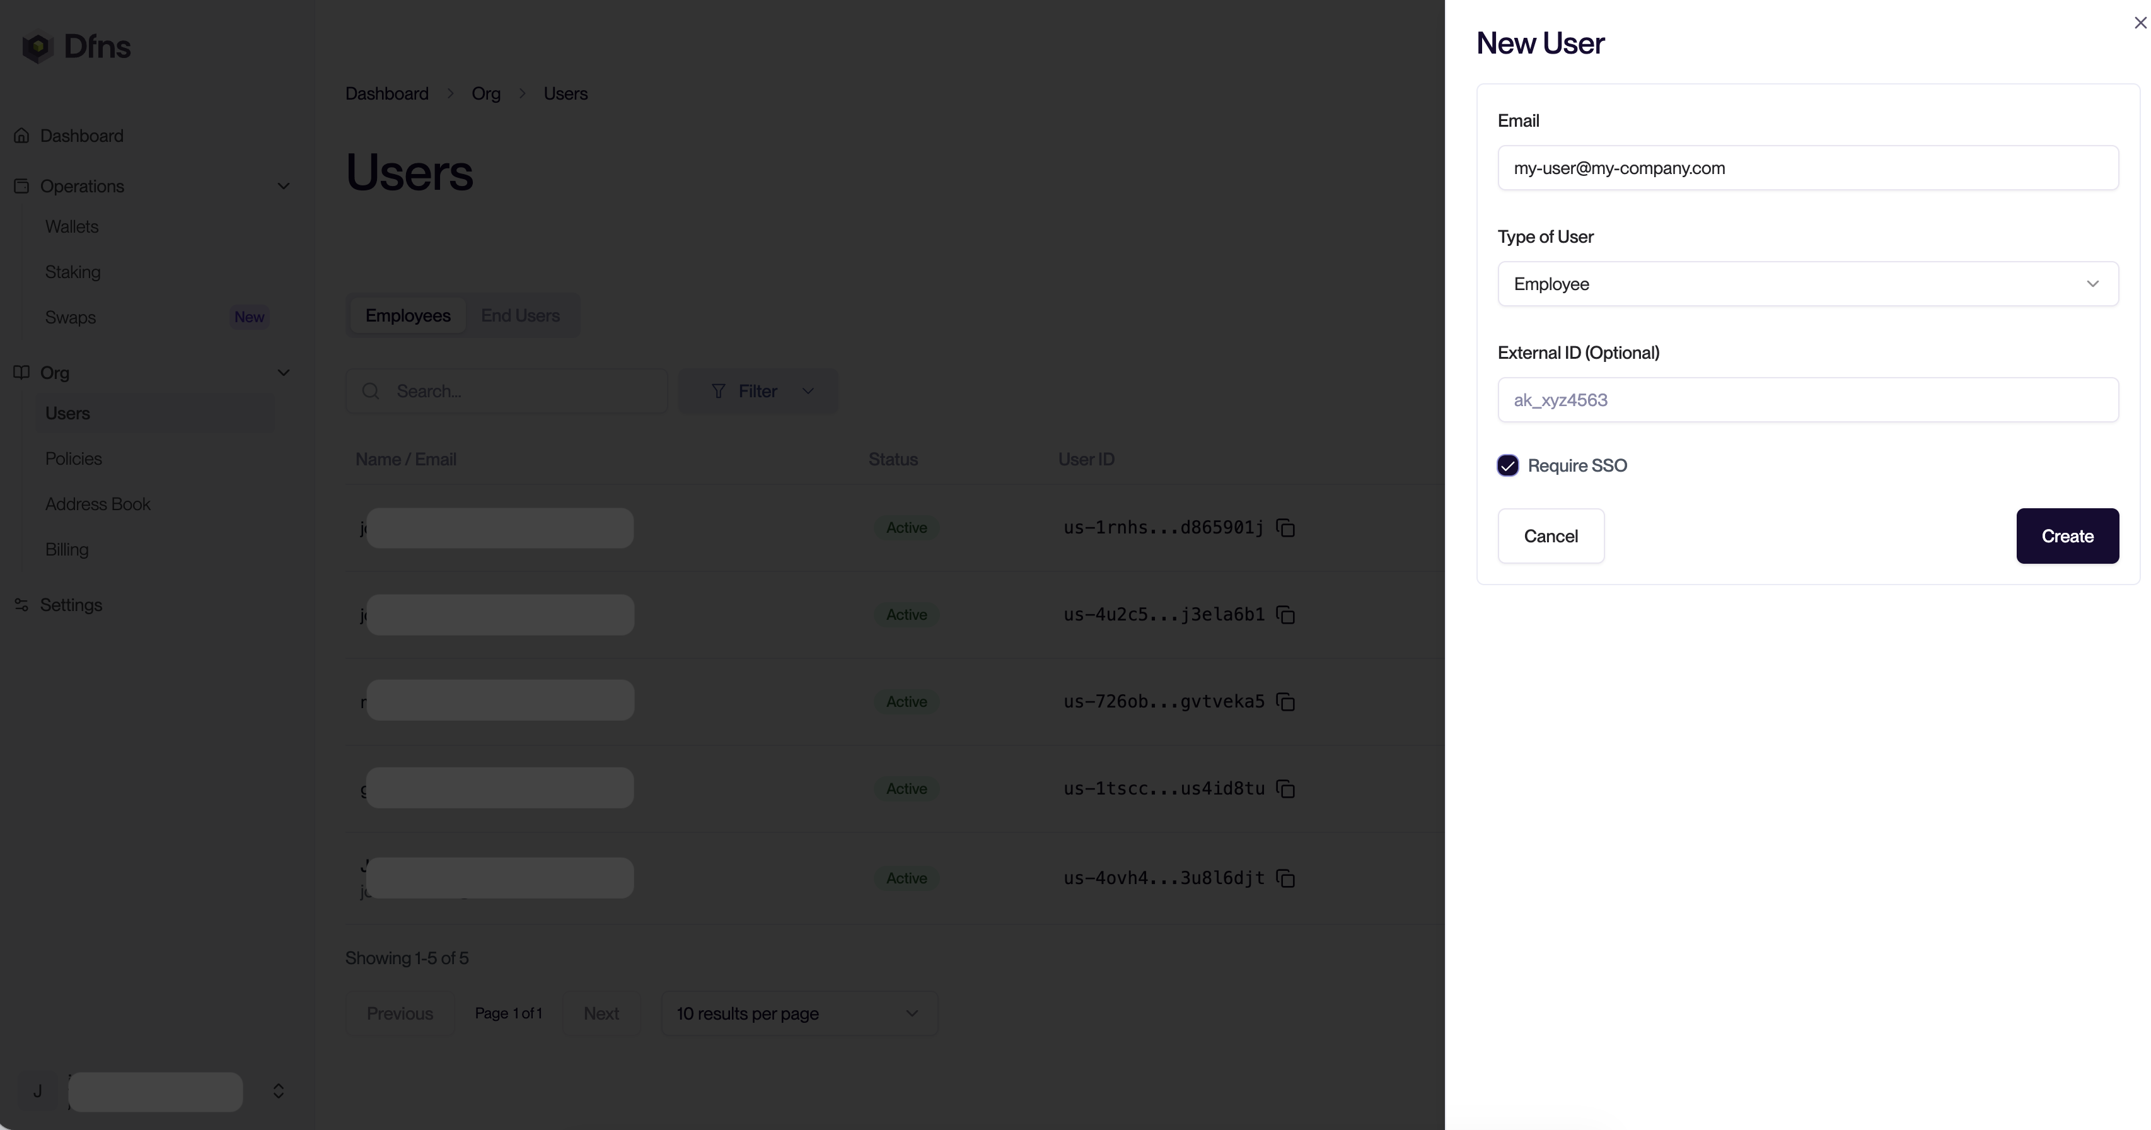Copy user ID us-1tscc...us4id8tu

click(x=1285, y=788)
